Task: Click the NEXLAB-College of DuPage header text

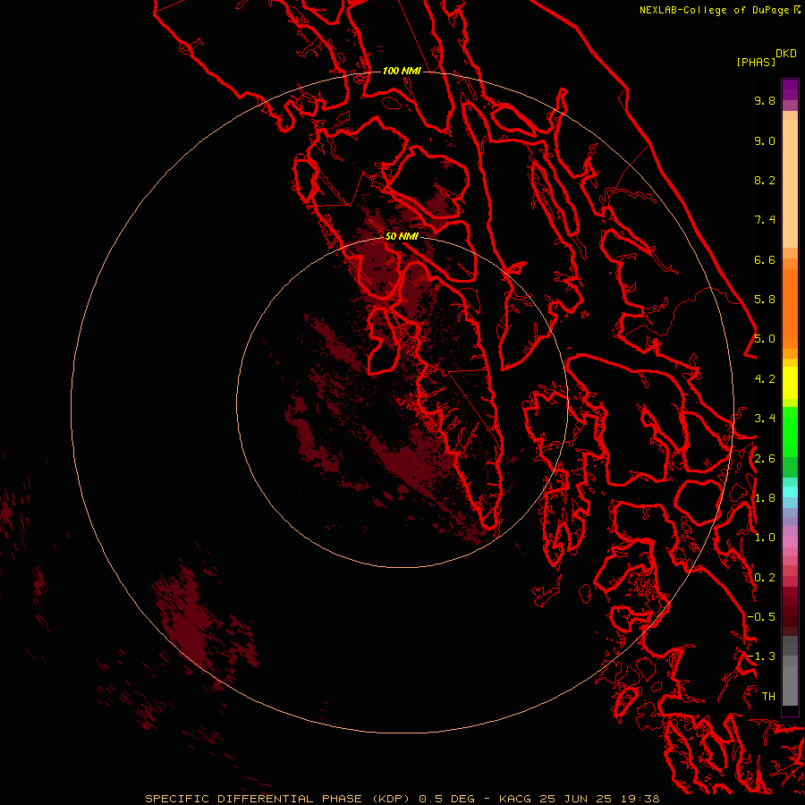Action: pos(719,10)
